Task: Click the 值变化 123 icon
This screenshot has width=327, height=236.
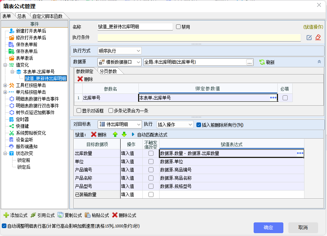Action: coord(11,65)
